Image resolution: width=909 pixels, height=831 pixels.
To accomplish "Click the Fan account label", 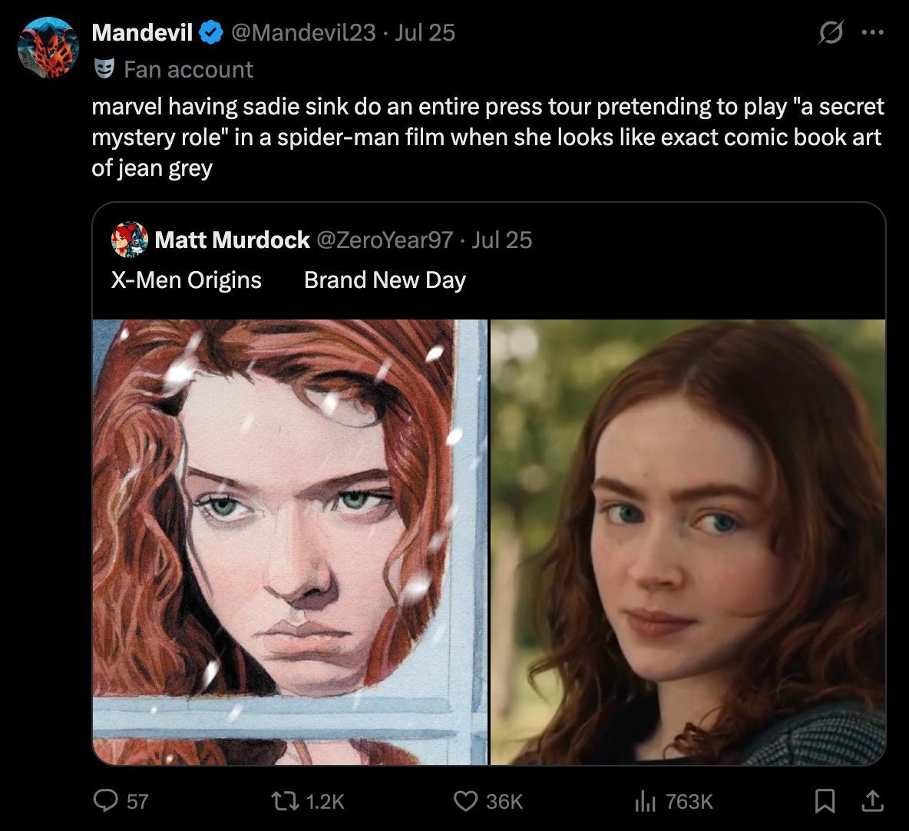I will click(x=188, y=70).
